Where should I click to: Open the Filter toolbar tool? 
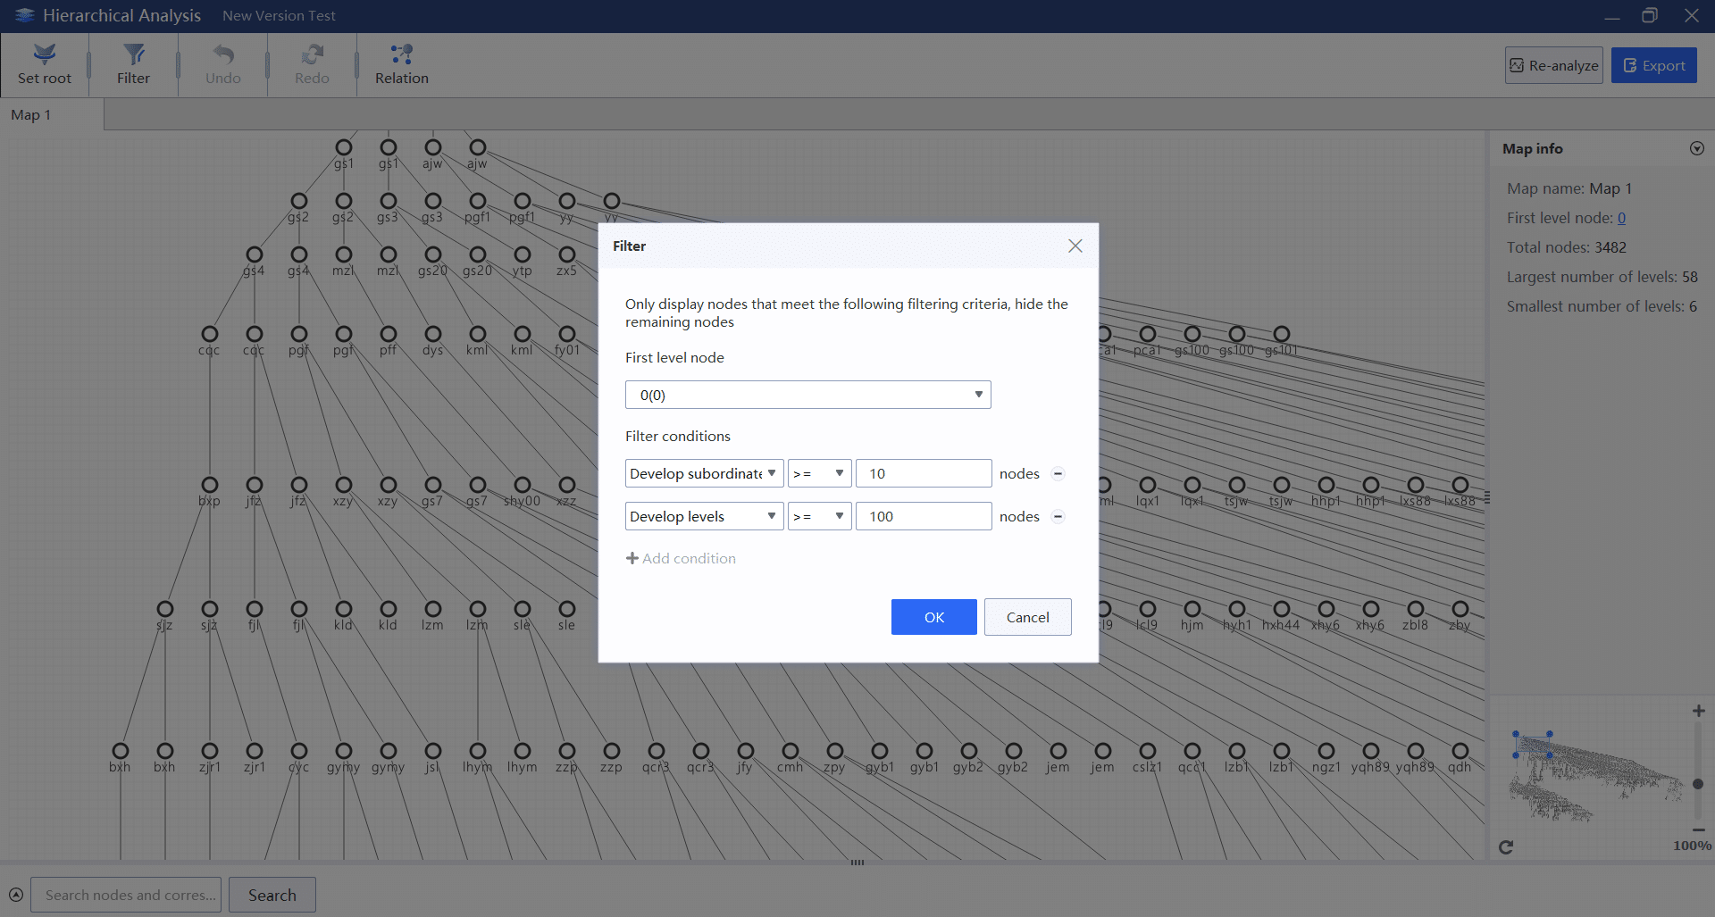(133, 64)
